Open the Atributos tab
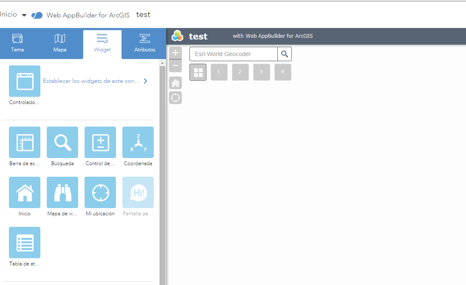The width and height of the screenshot is (466, 285). point(145,44)
